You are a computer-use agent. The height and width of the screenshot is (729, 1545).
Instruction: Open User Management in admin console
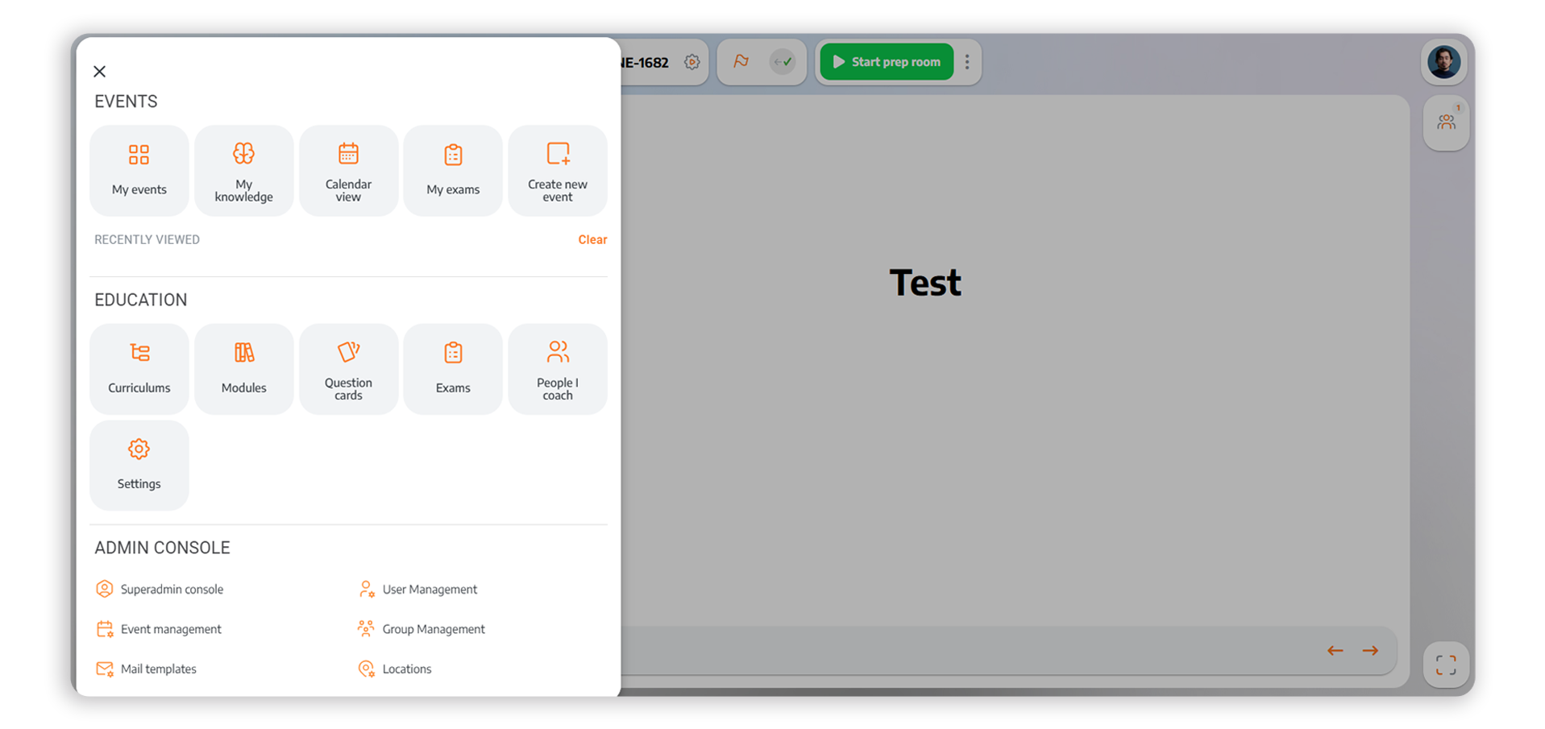tap(429, 590)
